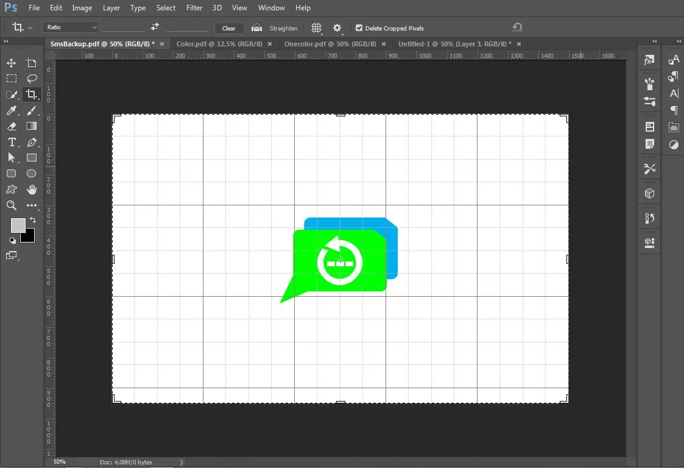Screen dimensions: 684x468
Task: Select the Lasso tool
Action: 32,79
